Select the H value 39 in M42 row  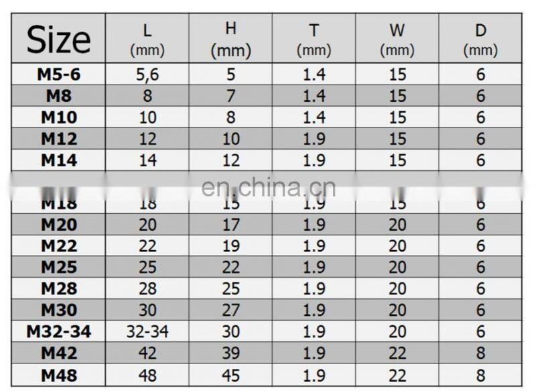click(x=230, y=353)
